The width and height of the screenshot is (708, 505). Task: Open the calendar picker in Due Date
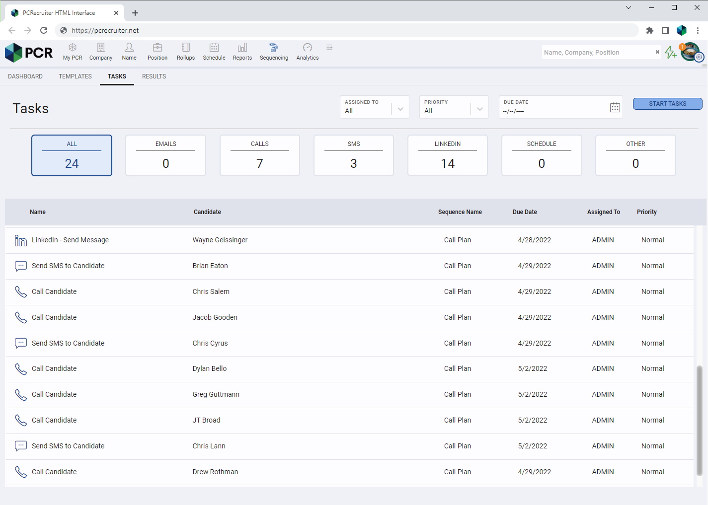(x=615, y=107)
